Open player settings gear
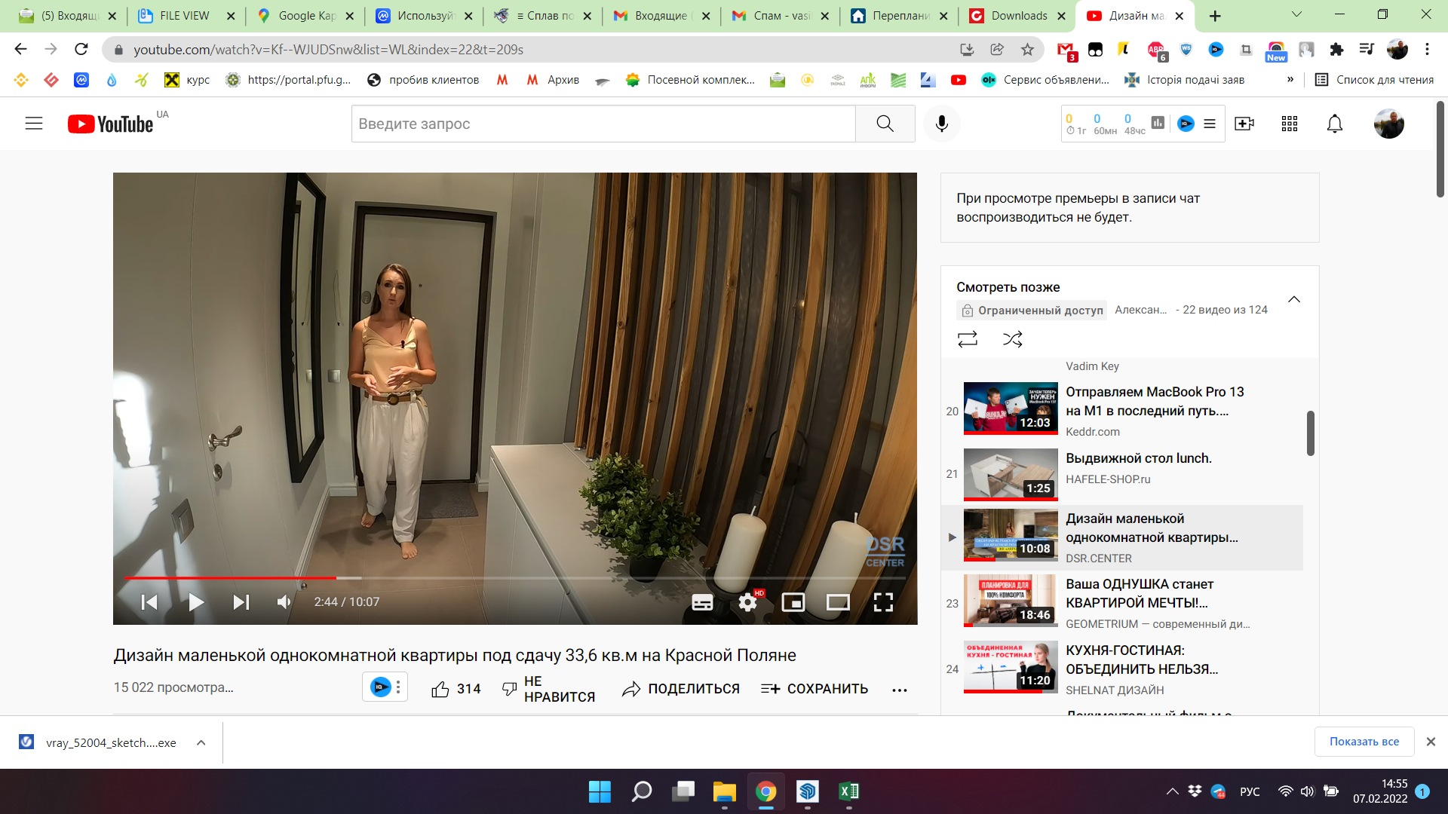The image size is (1448, 814). click(x=747, y=602)
